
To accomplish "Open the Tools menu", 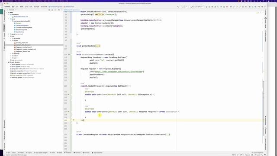I will pos(53,1).
